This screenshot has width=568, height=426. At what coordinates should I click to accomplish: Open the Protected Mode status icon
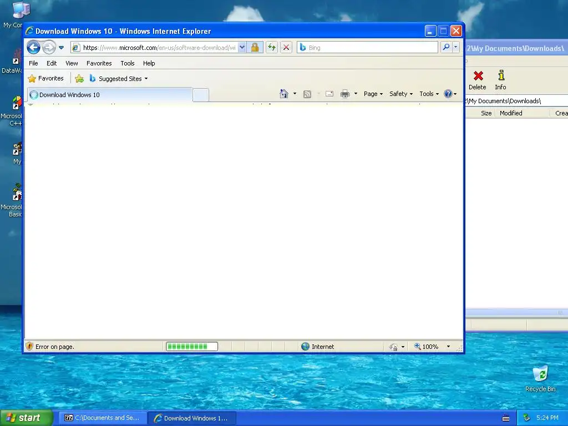(x=393, y=347)
